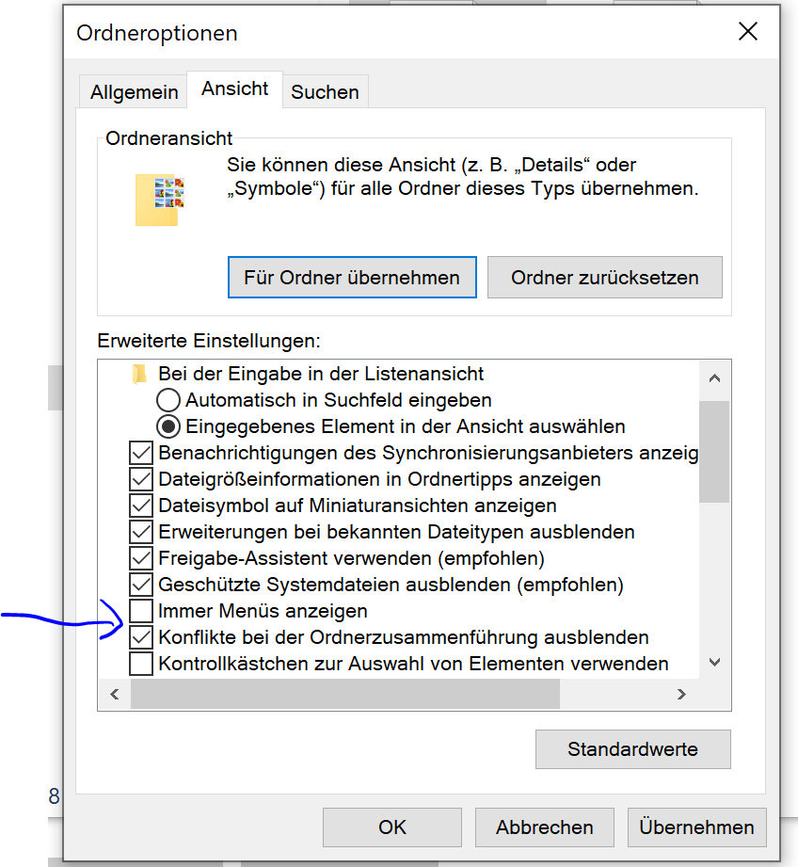
Task: Click the Erweiterte Einstellungen label
Action: tap(209, 341)
